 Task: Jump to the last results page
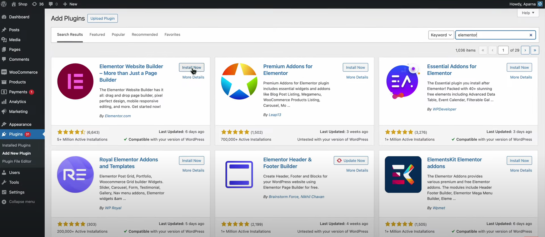click(x=535, y=50)
